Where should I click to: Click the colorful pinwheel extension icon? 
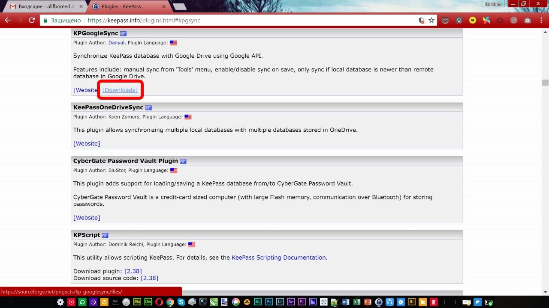[486, 20]
